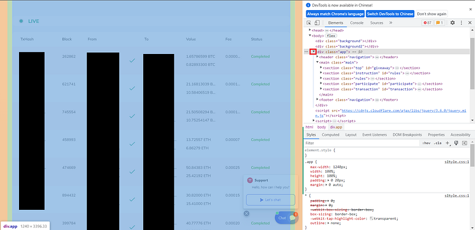
Task: Select html in the breadcrumb bar
Action: (309, 127)
